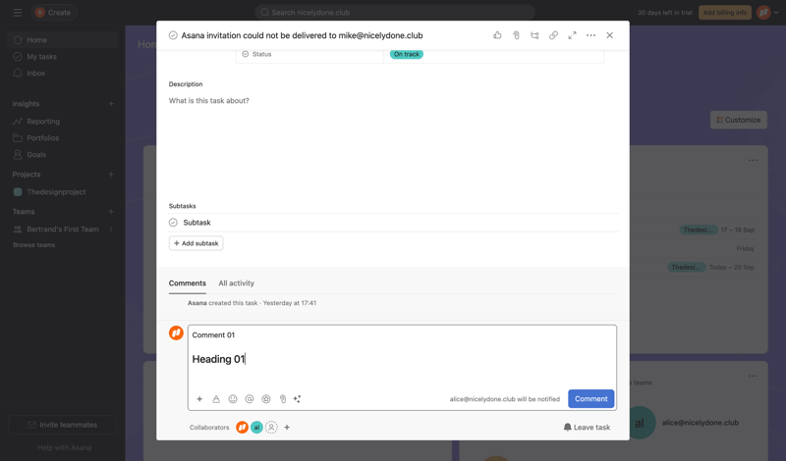
Task: Open the plus insert menu in comment toolbar
Action: point(199,399)
